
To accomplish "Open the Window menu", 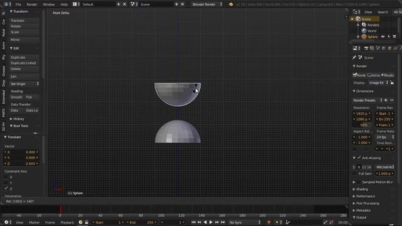I will (x=48, y=4).
